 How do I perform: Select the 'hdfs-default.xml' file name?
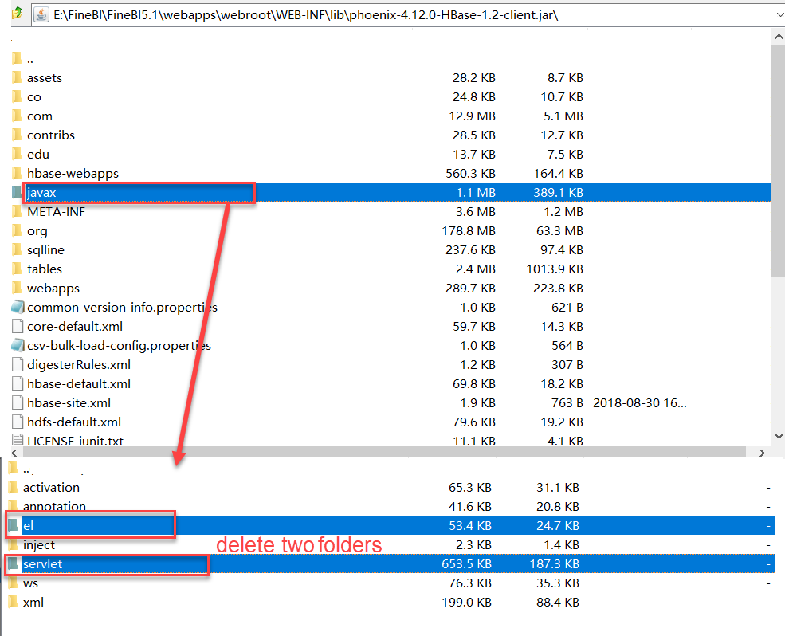(74, 422)
